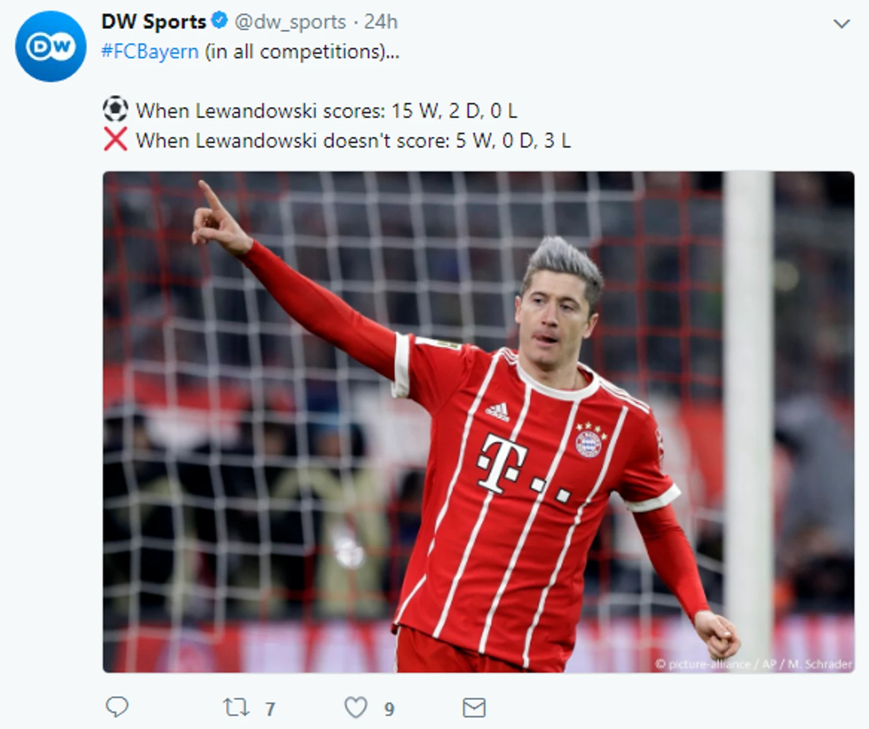Click the picture-alliance photo credit watermark
Image resolution: width=869 pixels, height=729 pixels.
coord(754,664)
